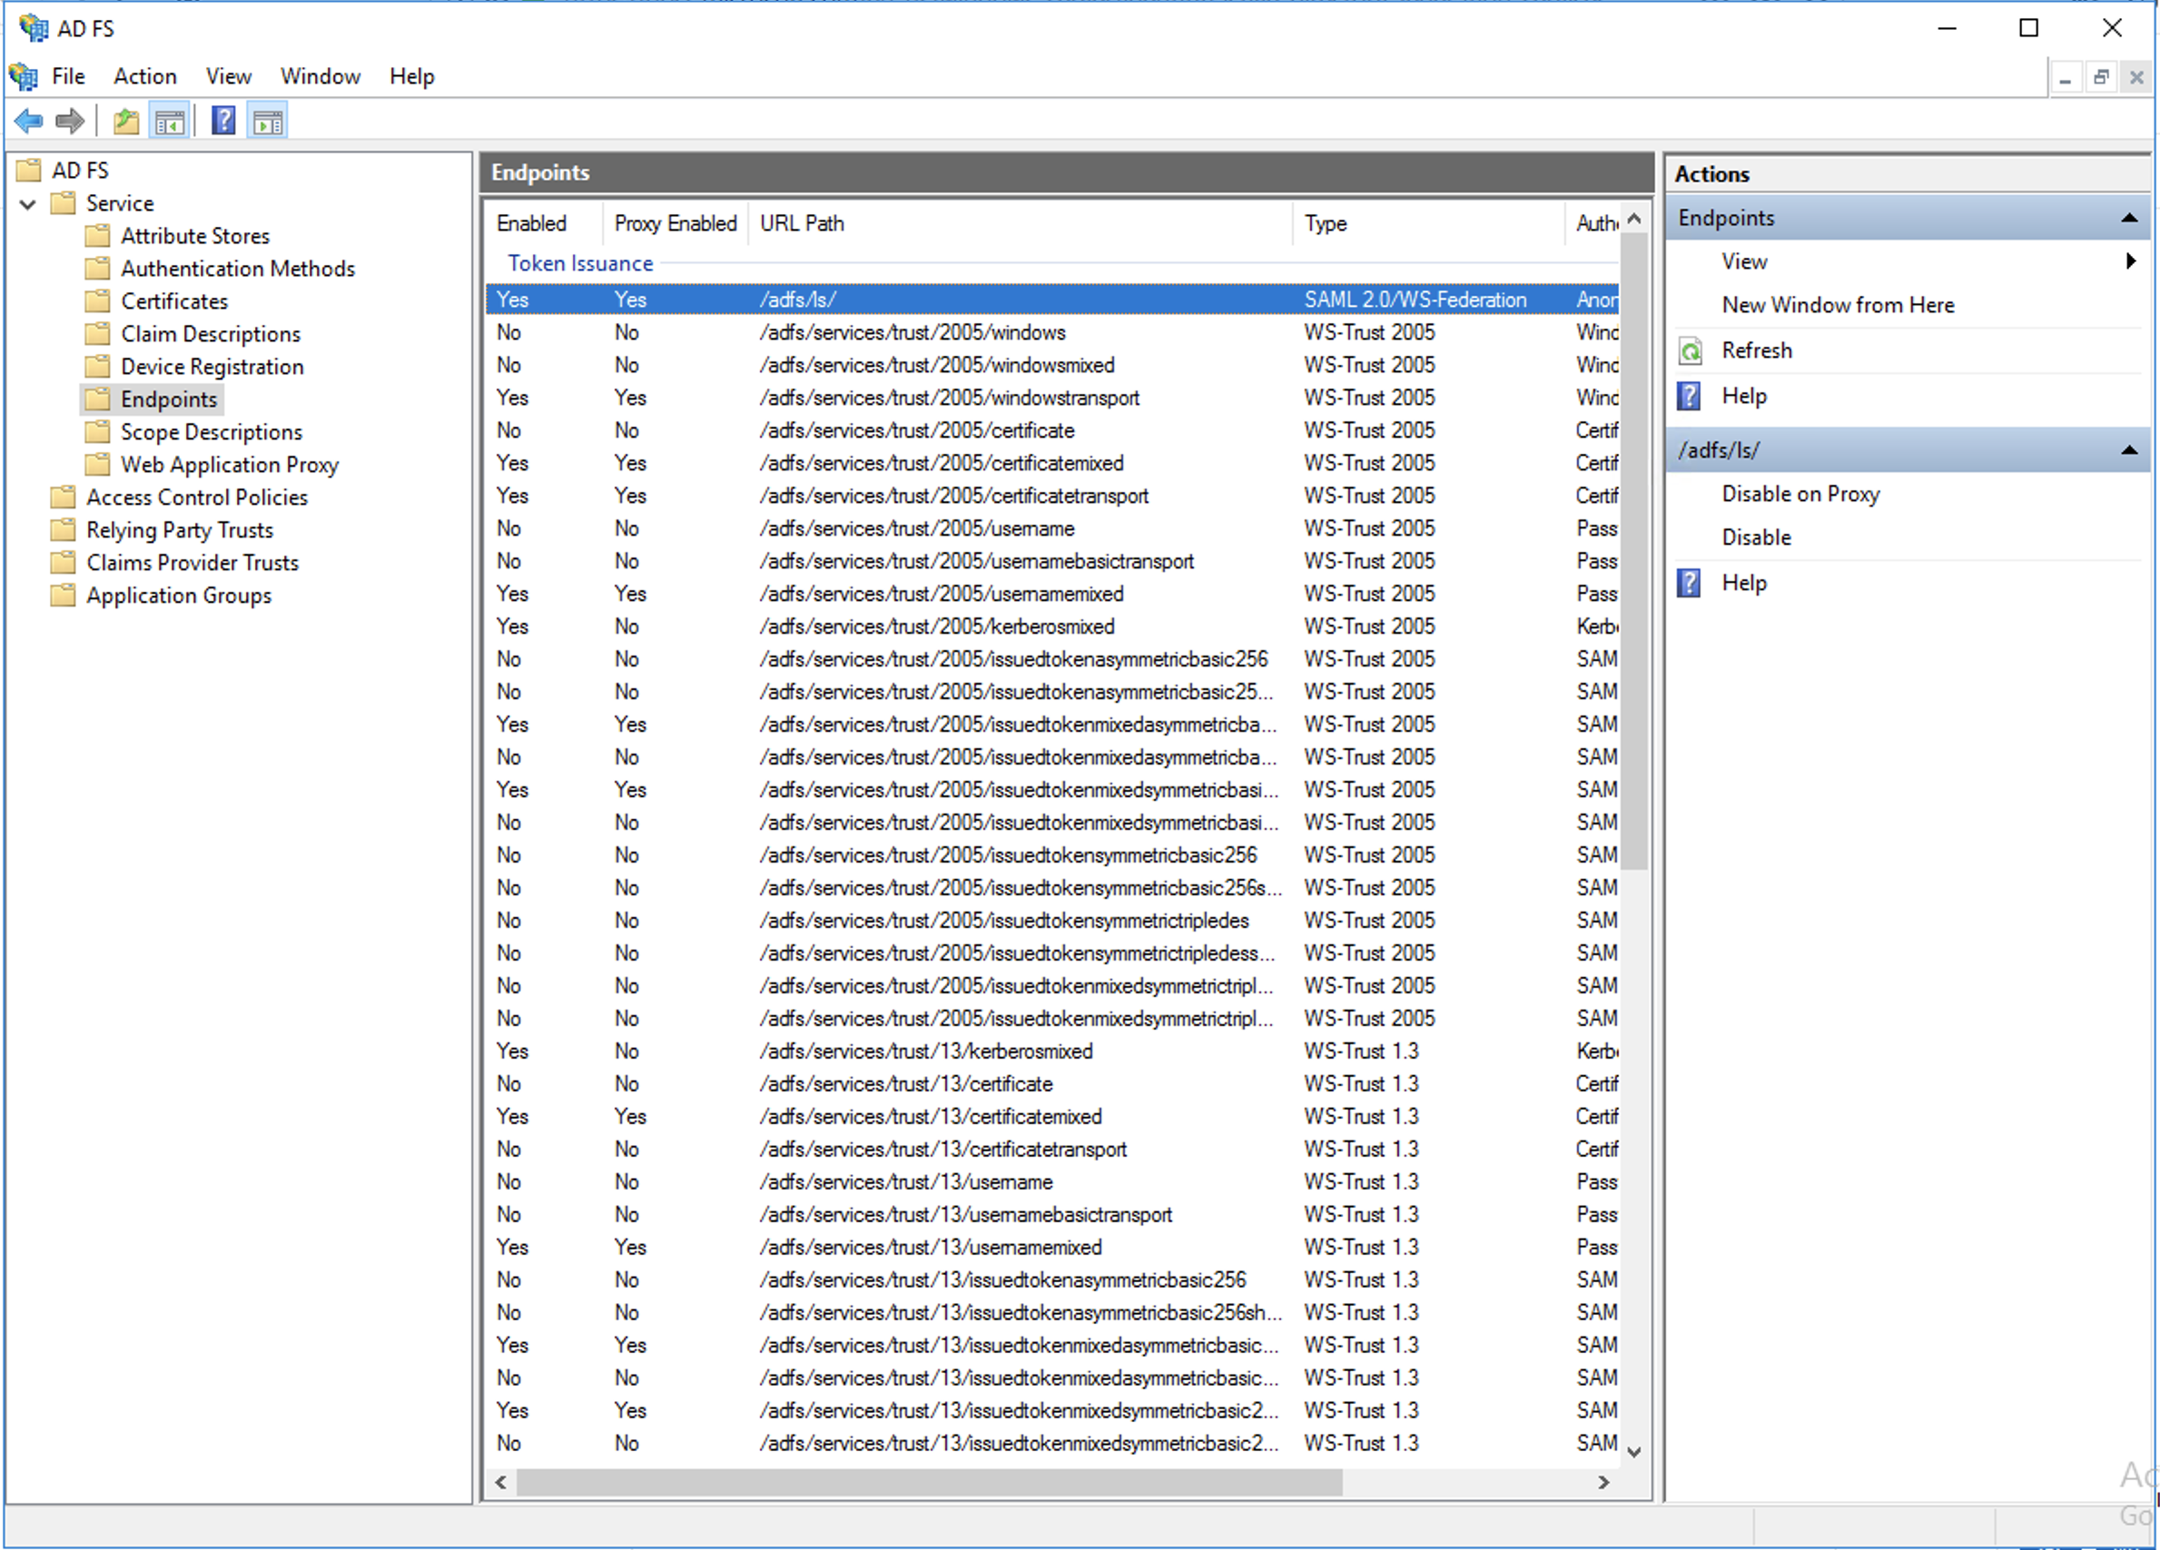Viewport: 2160px width, 1550px height.
Task: Select /adfs/services/trust/2005/usernamemixed endpoint
Action: [1052, 594]
